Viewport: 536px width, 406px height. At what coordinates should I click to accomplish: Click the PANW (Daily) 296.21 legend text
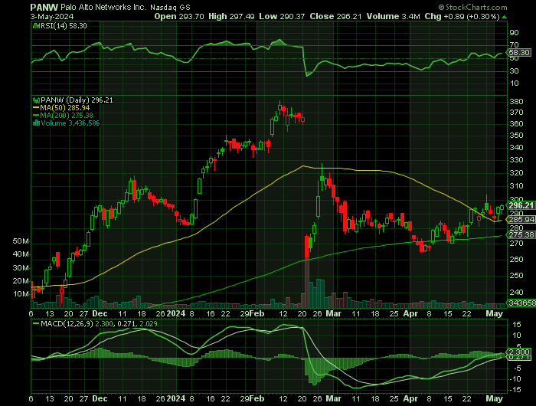[77, 100]
